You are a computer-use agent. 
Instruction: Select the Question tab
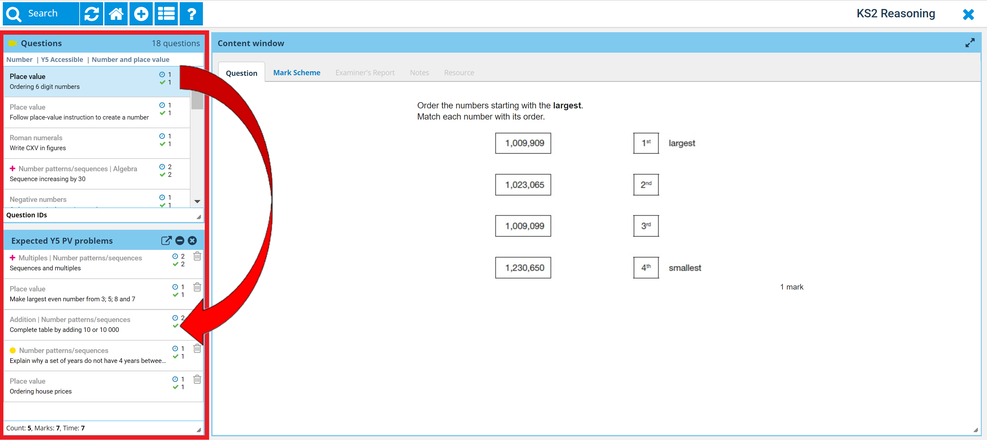click(x=241, y=73)
